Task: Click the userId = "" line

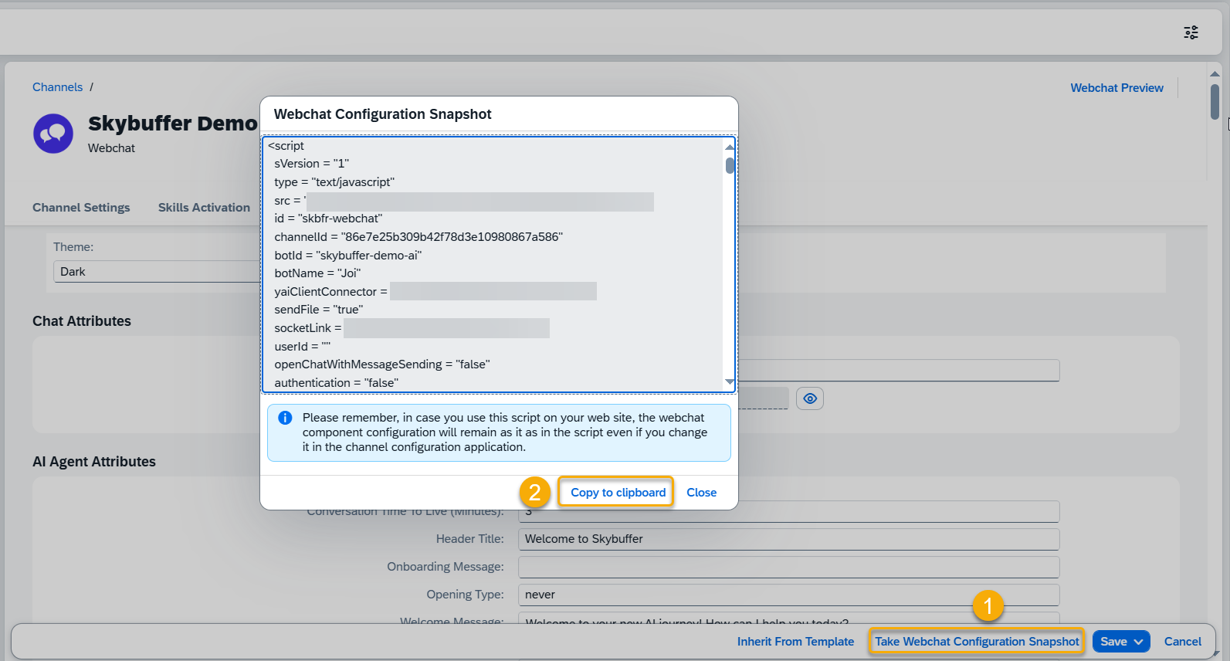Action: [x=303, y=347]
